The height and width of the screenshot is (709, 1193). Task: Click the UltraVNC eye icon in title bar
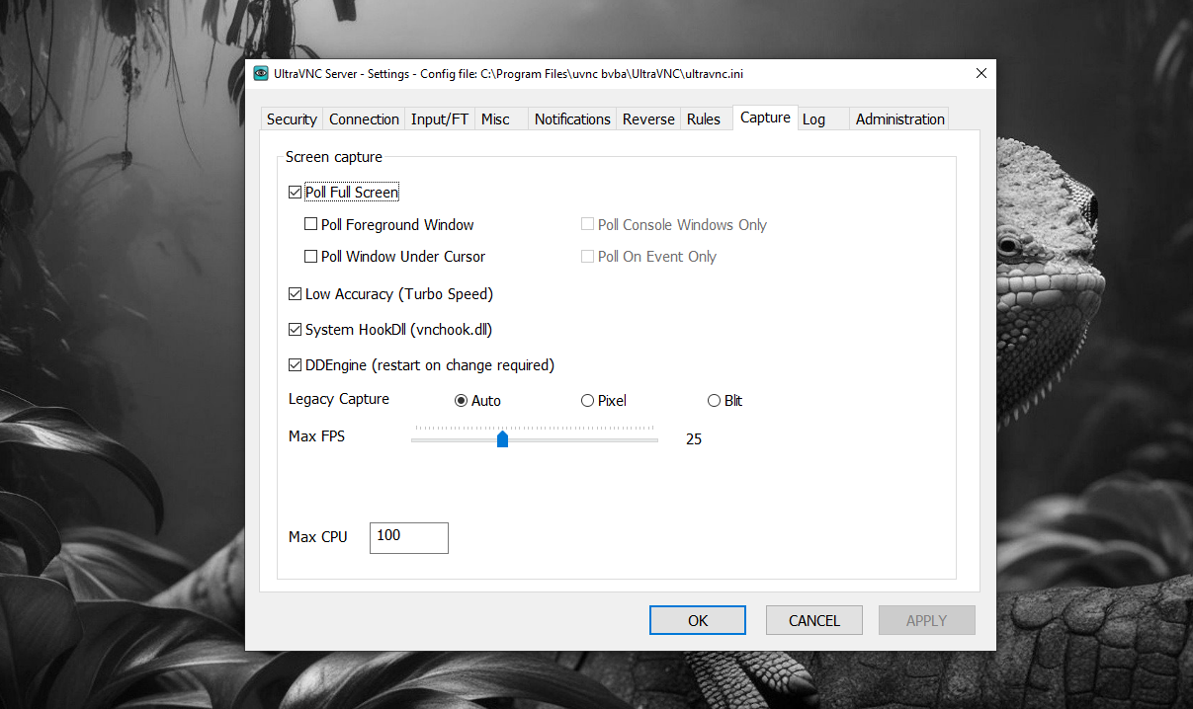pos(261,73)
